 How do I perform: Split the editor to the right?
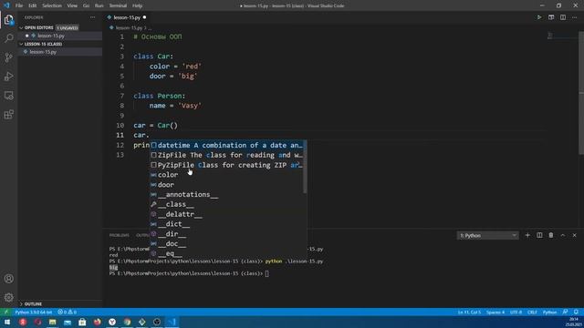pyautogui.click(x=563, y=17)
